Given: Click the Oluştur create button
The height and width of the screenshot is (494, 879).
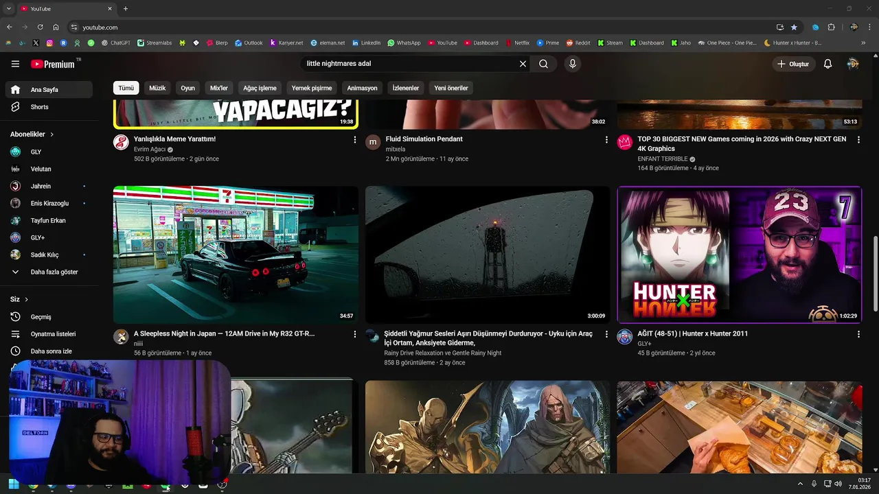Looking at the screenshot, I should pos(792,64).
